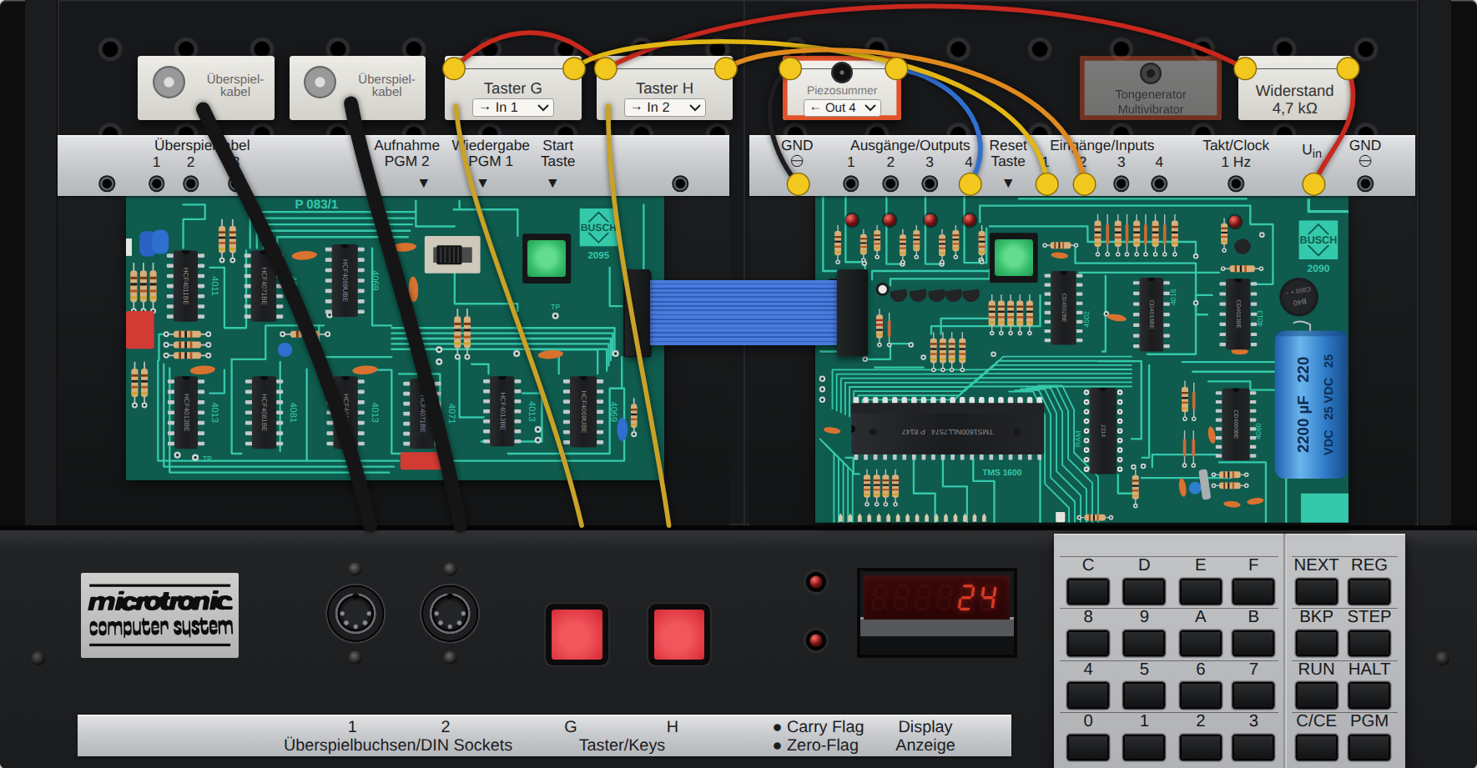Click the Widerstand right yellow terminal
Viewport: 1477px width, 768px height.
[1348, 68]
